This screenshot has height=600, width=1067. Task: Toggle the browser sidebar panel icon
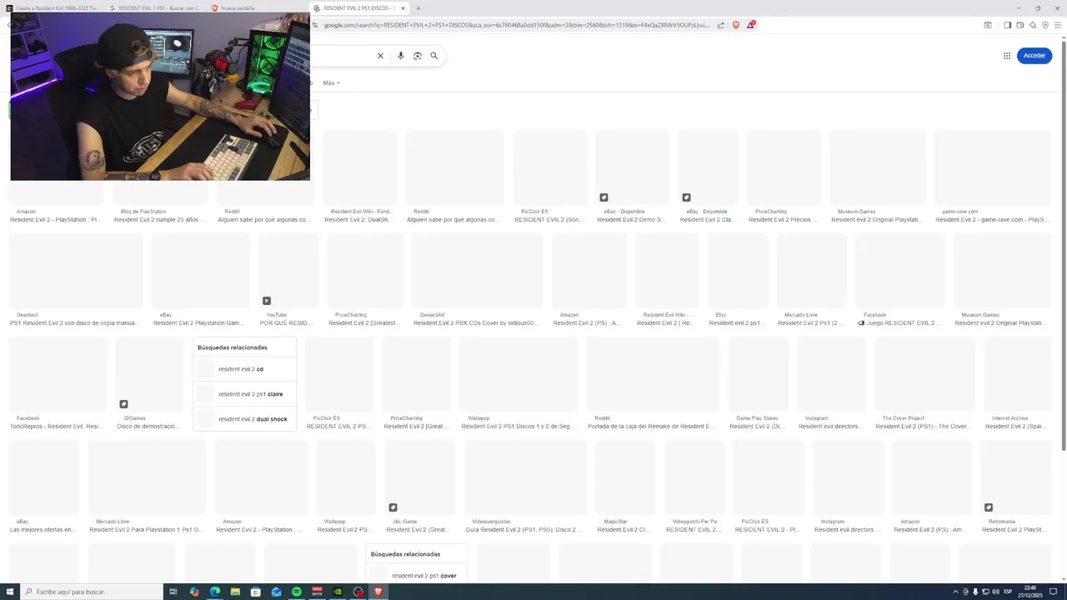tap(1007, 25)
